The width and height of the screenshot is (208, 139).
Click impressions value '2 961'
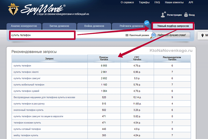[x=104, y=72]
